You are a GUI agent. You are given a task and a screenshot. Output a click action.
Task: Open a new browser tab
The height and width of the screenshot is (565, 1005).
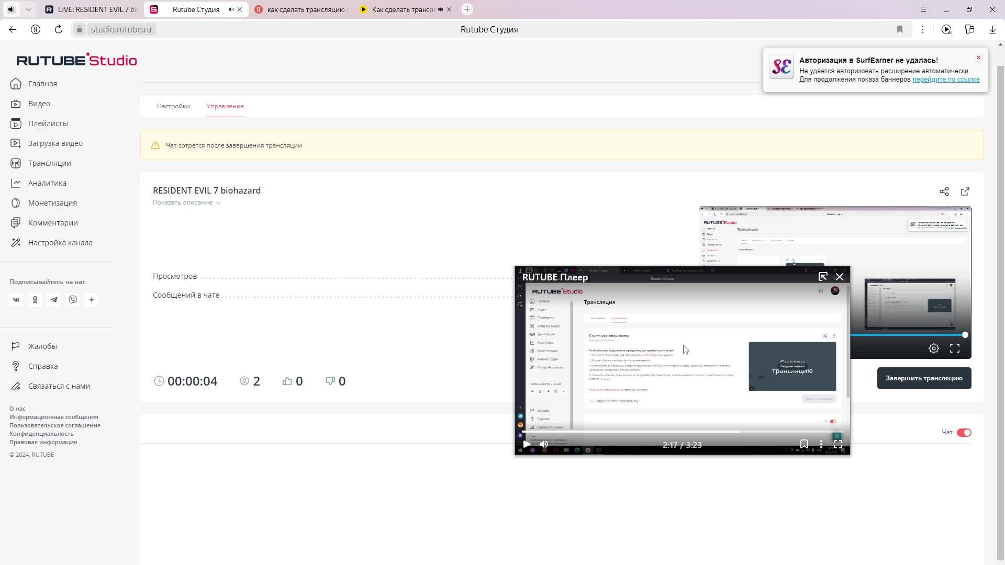coord(467,9)
